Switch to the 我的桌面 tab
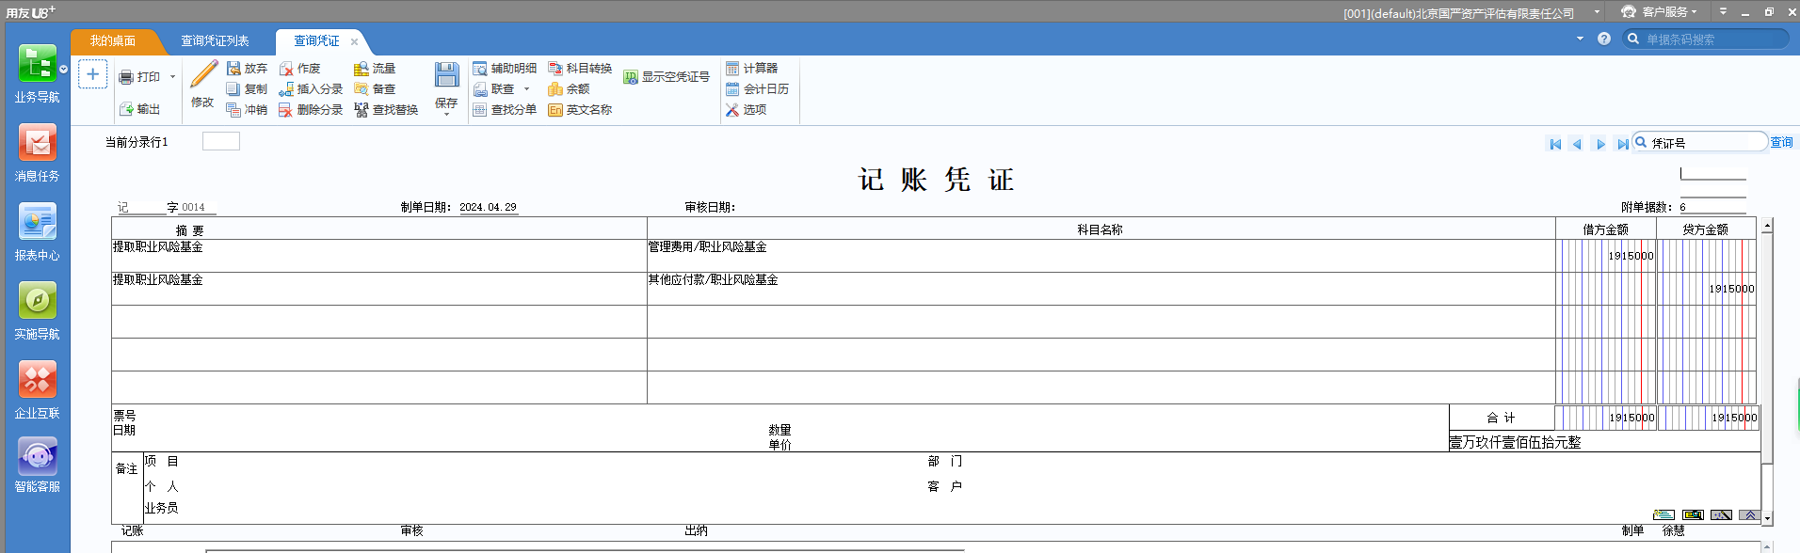The width and height of the screenshot is (1800, 553). [x=112, y=41]
